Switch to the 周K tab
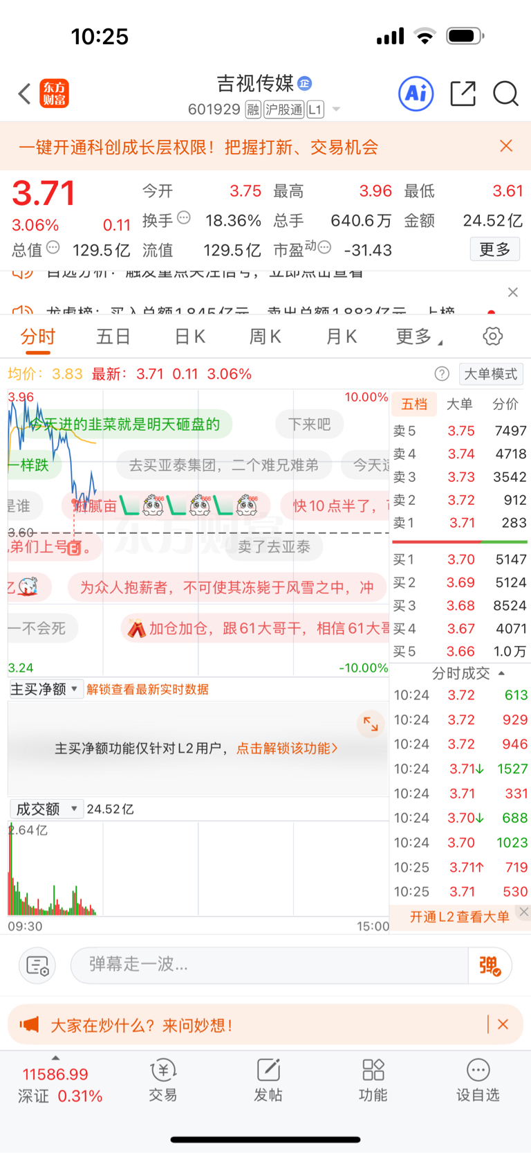 (265, 337)
